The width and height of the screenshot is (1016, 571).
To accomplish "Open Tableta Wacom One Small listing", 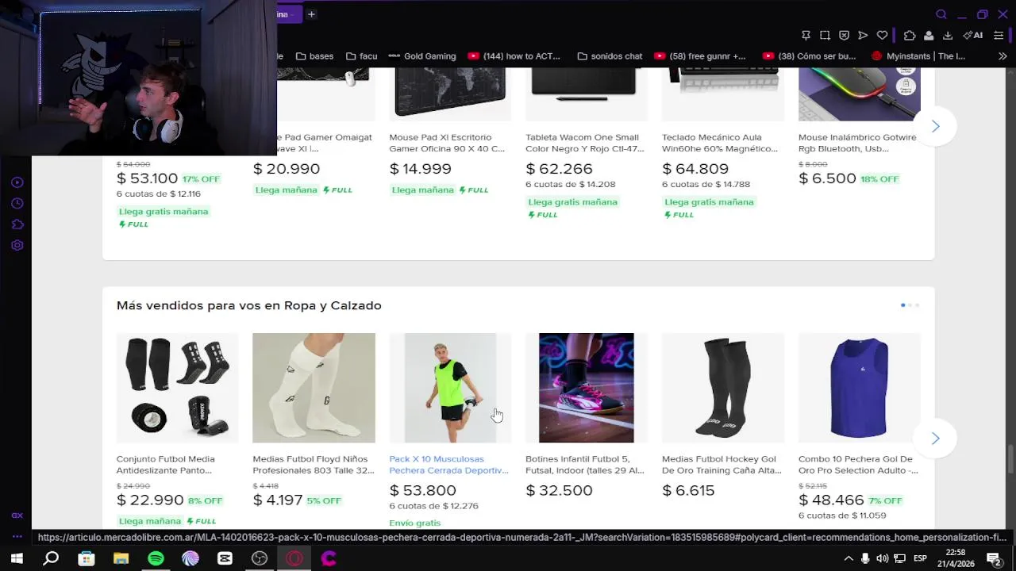I will [584, 143].
